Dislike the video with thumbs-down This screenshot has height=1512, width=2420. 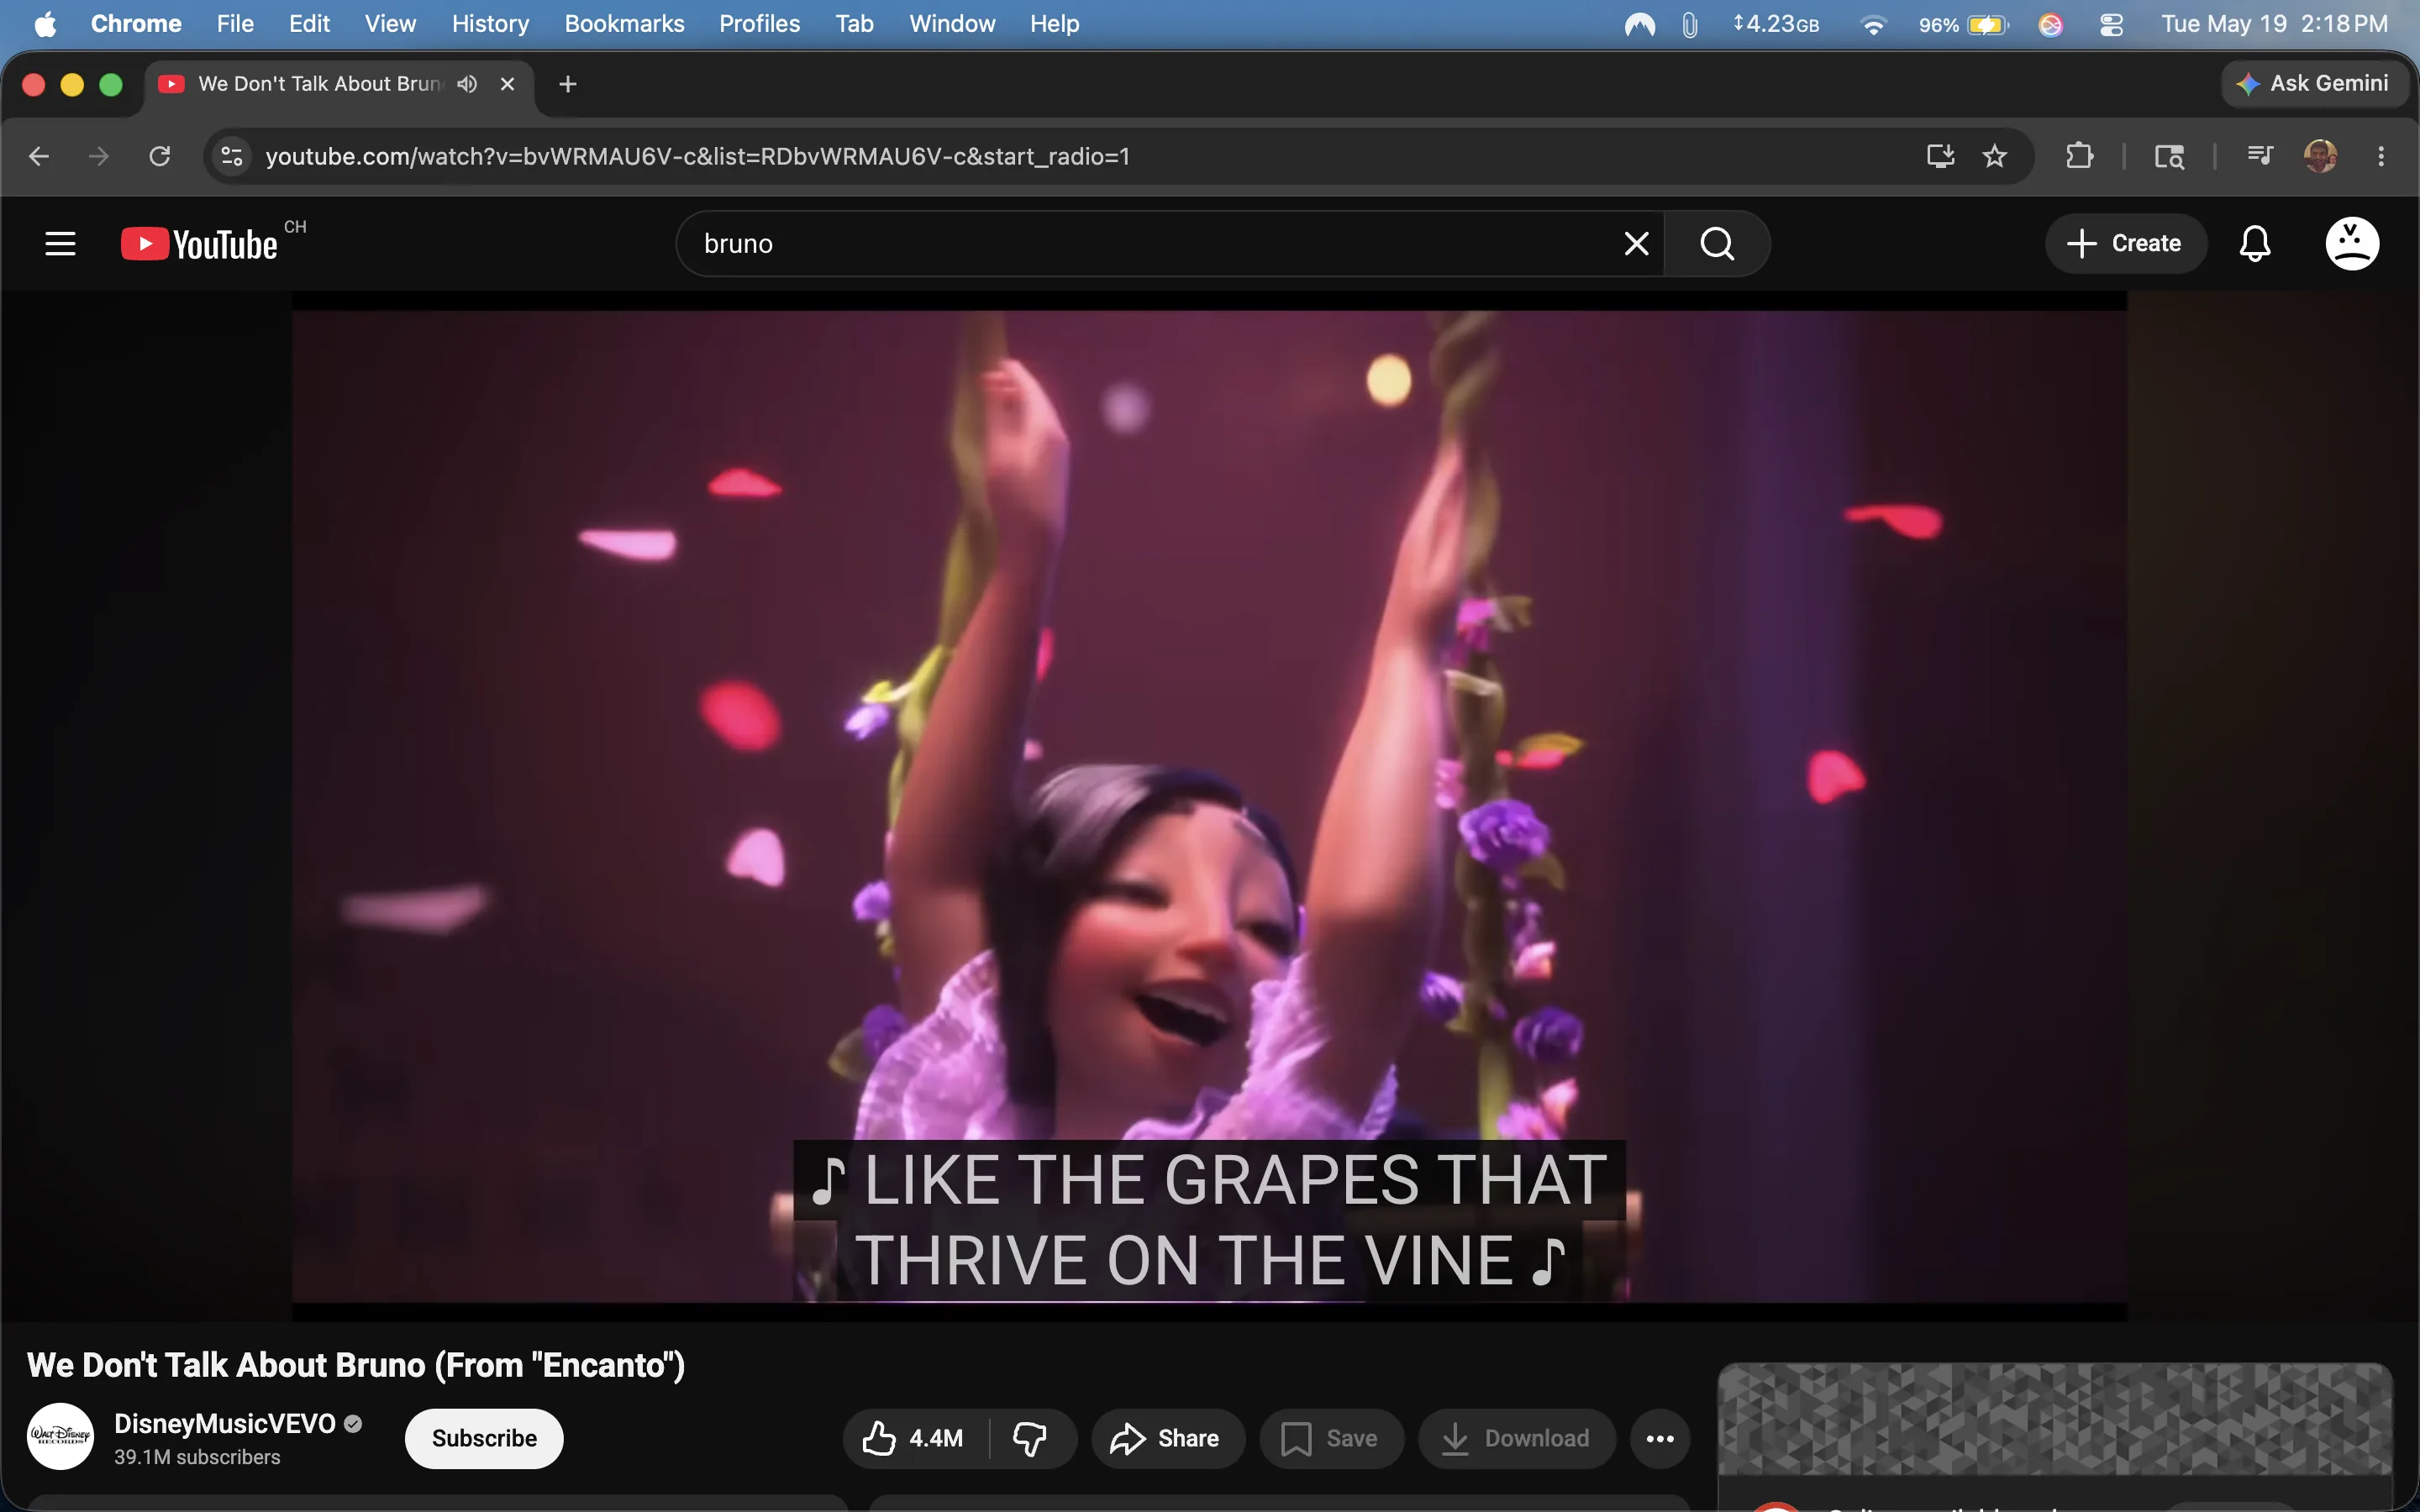1030,1438
